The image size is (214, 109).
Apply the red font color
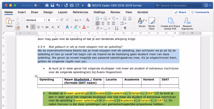84,27
